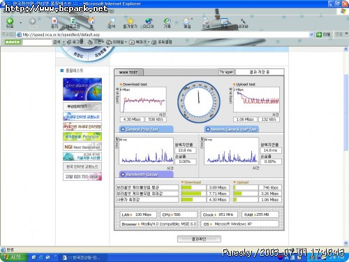
Task: Click the Try again button
Action: (x=226, y=72)
